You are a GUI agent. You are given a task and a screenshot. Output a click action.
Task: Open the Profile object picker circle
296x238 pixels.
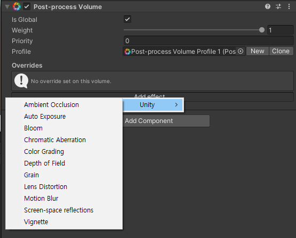click(x=241, y=51)
